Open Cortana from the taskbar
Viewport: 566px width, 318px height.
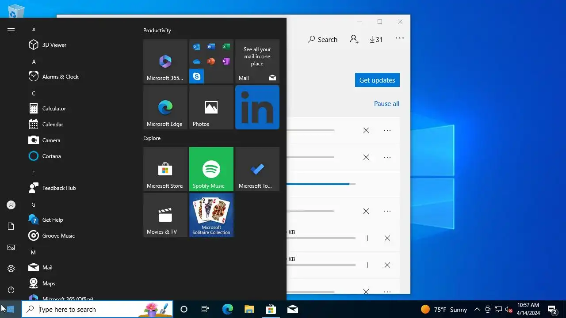tap(184, 309)
